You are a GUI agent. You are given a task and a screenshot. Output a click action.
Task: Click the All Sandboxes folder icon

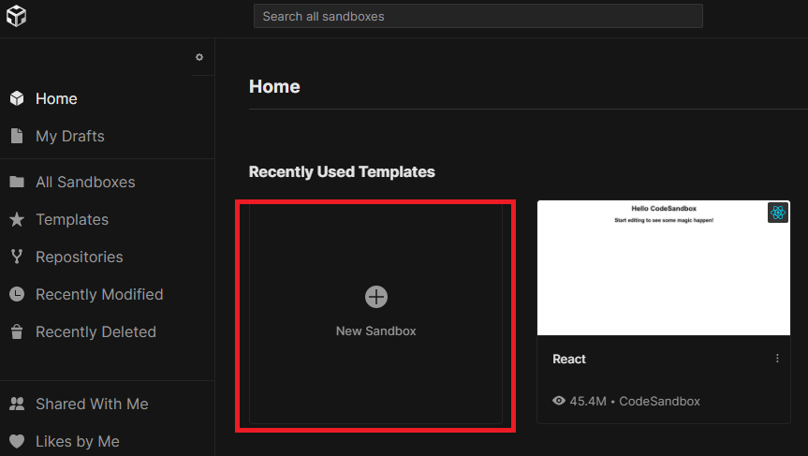(17, 182)
